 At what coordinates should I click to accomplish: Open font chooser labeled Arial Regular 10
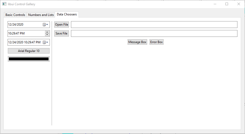click(x=29, y=51)
